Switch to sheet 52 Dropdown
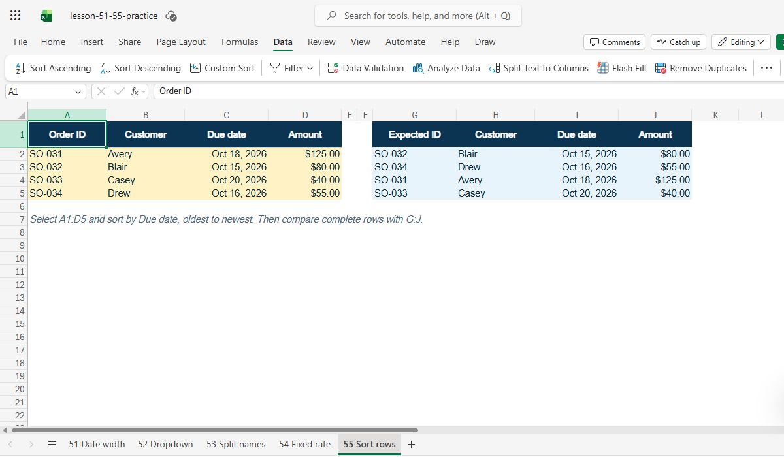 pyautogui.click(x=165, y=444)
